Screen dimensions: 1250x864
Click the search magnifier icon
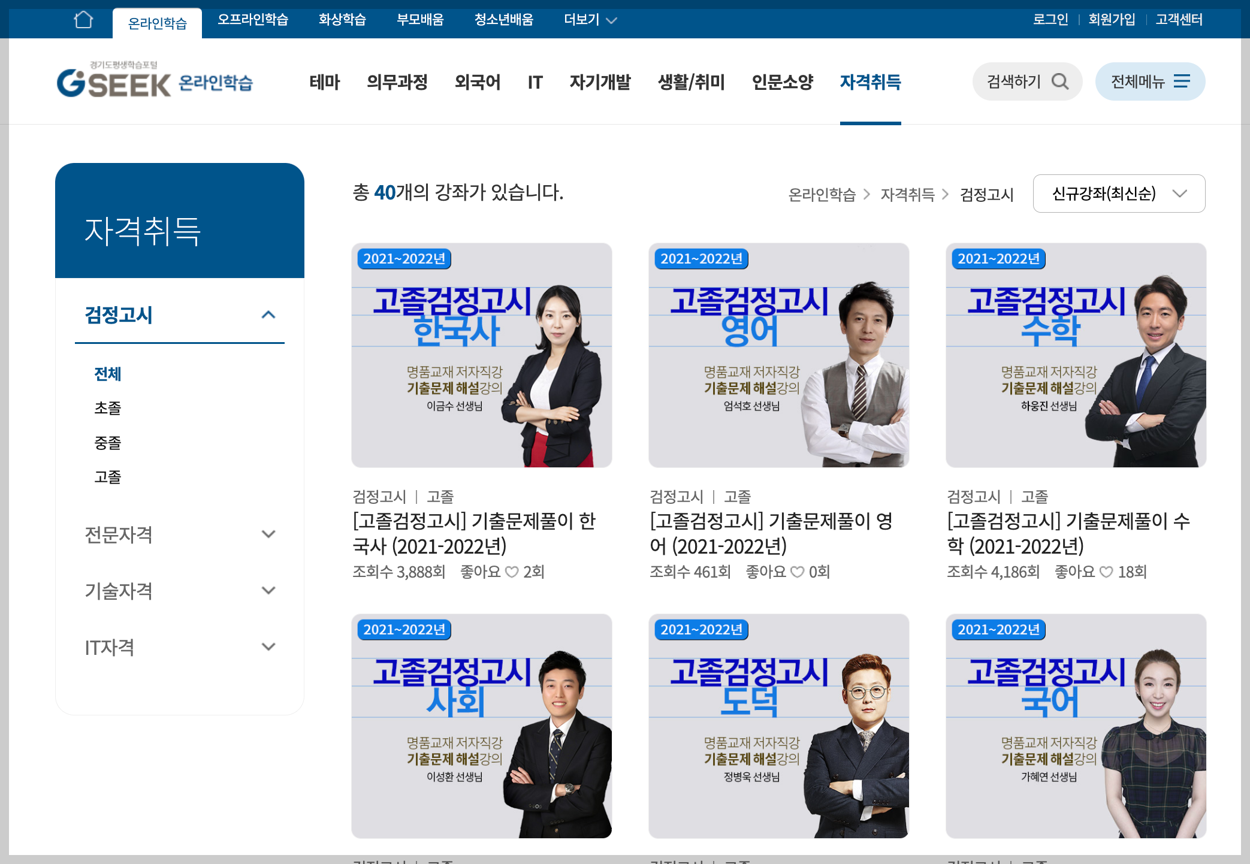1060,81
